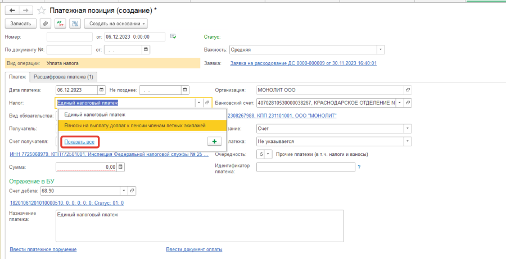506x259 pixels.
Task: Open calculator icon in Сумма field
Action: click(x=120, y=167)
